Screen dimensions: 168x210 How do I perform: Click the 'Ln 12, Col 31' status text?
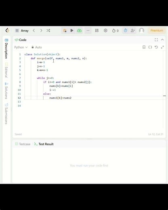click(156, 134)
